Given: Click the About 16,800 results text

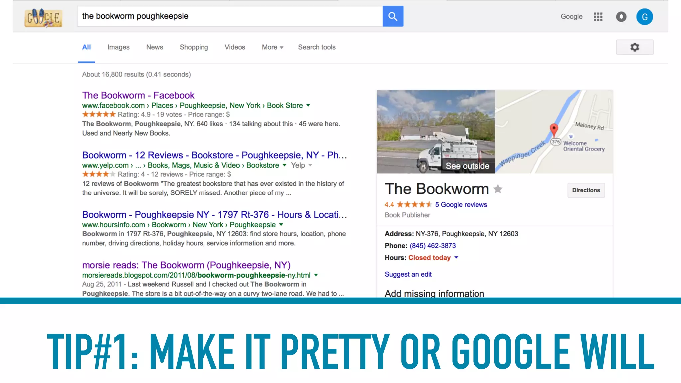Looking at the screenshot, I should tap(136, 74).
